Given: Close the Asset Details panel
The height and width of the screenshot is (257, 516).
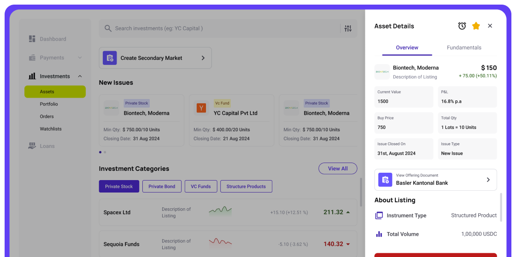Looking at the screenshot, I should pos(490,26).
